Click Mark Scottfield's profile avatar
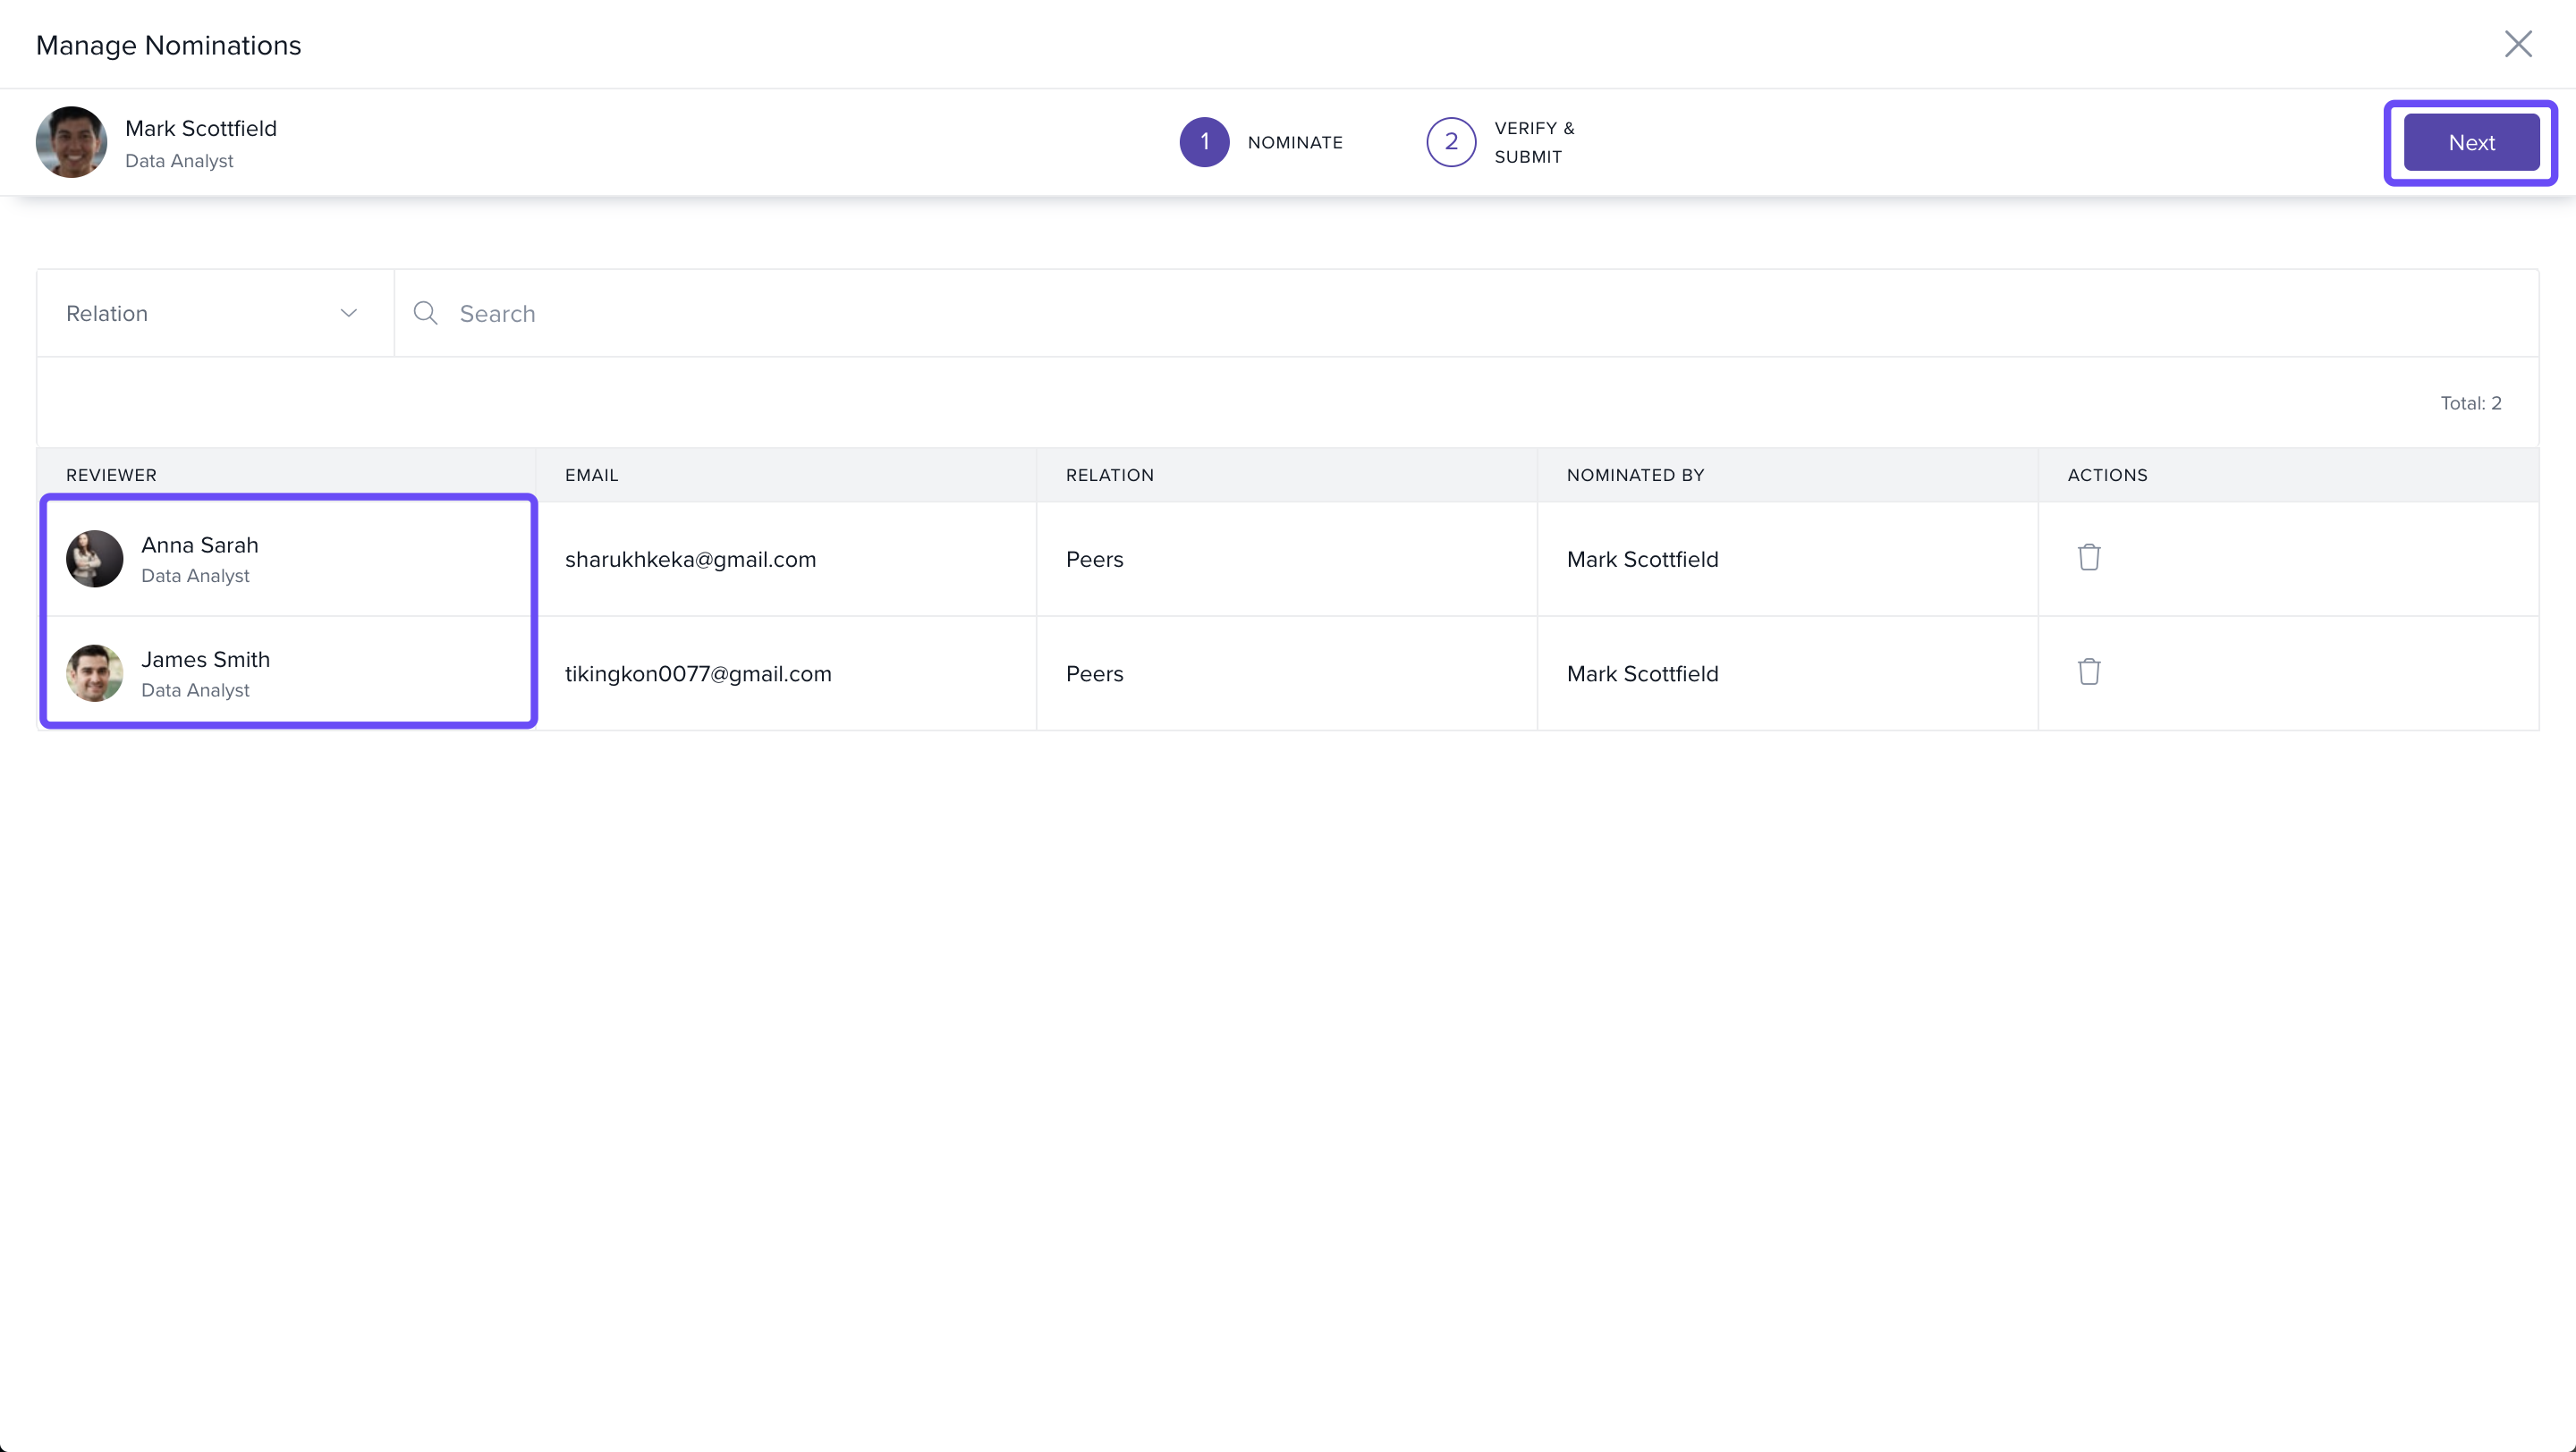 tap(71, 143)
